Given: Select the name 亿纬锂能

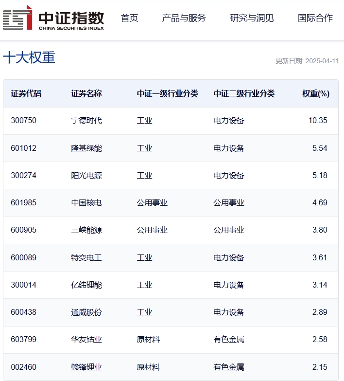Looking at the screenshot, I should point(86,285).
